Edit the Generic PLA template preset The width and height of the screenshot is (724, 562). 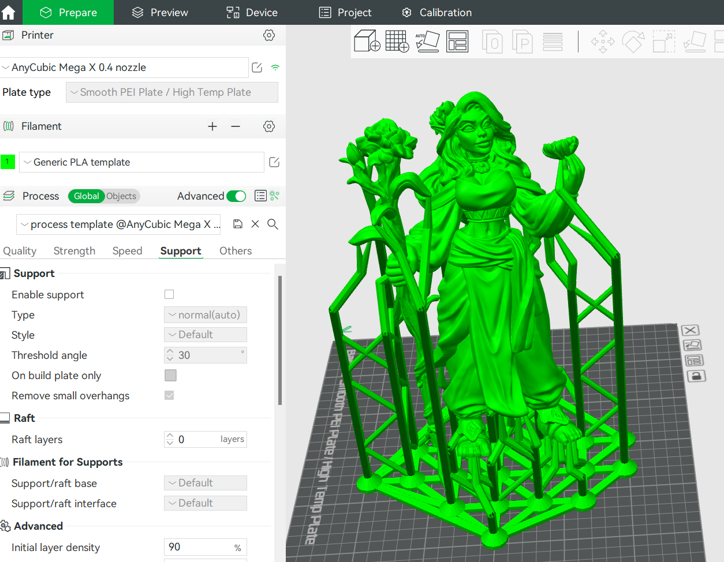(274, 162)
